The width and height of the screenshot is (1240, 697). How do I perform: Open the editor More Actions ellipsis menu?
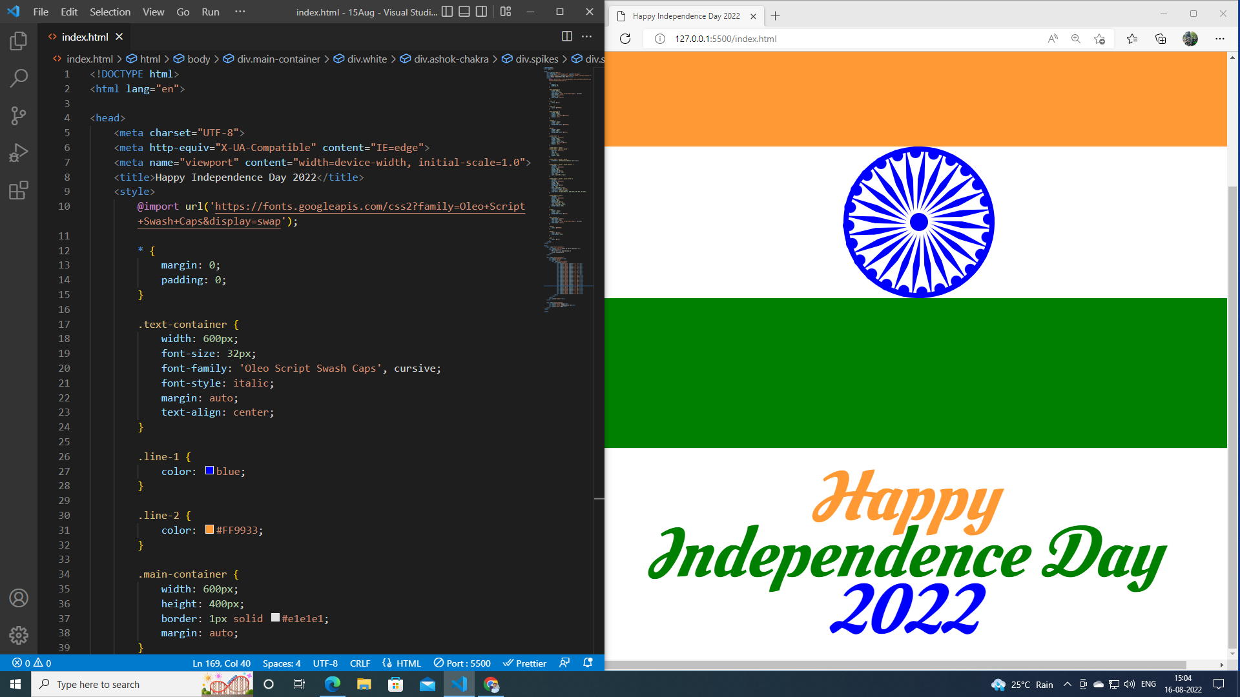(586, 37)
